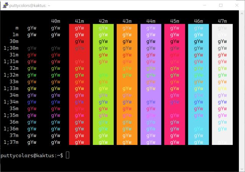The height and width of the screenshot is (172, 245).
Task: Click the block cursor after the shell prompt
Action: 67,155
